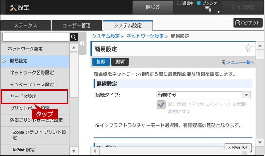Mark 簡易設定 page with favorite star

point(248,48)
